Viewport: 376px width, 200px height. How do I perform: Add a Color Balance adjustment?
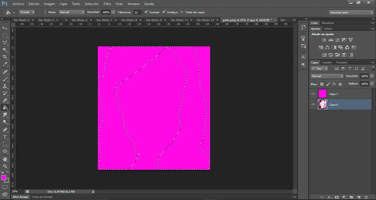pyautogui.click(x=327, y=47)
